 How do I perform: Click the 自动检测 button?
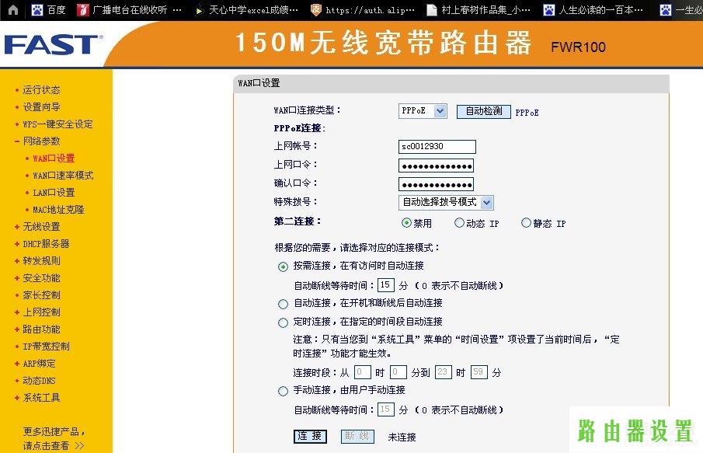[x=484, y=111]
